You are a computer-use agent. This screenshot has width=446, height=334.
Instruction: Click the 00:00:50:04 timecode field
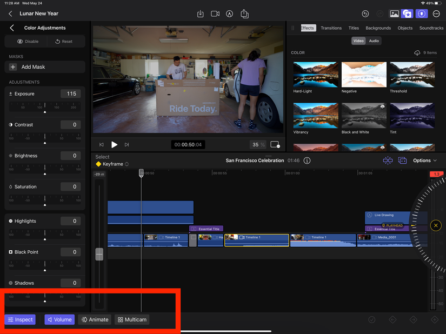[188, 145]
